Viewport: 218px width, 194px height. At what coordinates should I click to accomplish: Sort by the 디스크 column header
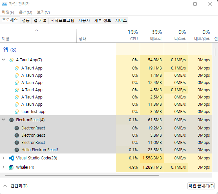click(176, 36)
